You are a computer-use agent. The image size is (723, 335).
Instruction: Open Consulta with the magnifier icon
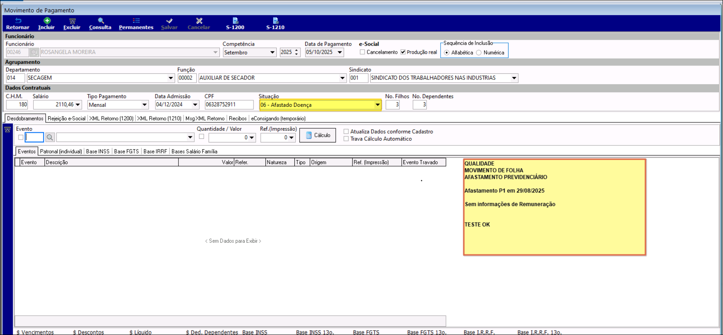(x=100, y=21)
